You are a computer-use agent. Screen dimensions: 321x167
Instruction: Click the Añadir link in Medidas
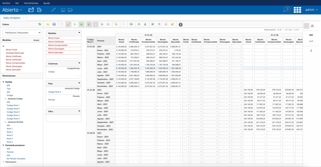[x=36, y=40]
